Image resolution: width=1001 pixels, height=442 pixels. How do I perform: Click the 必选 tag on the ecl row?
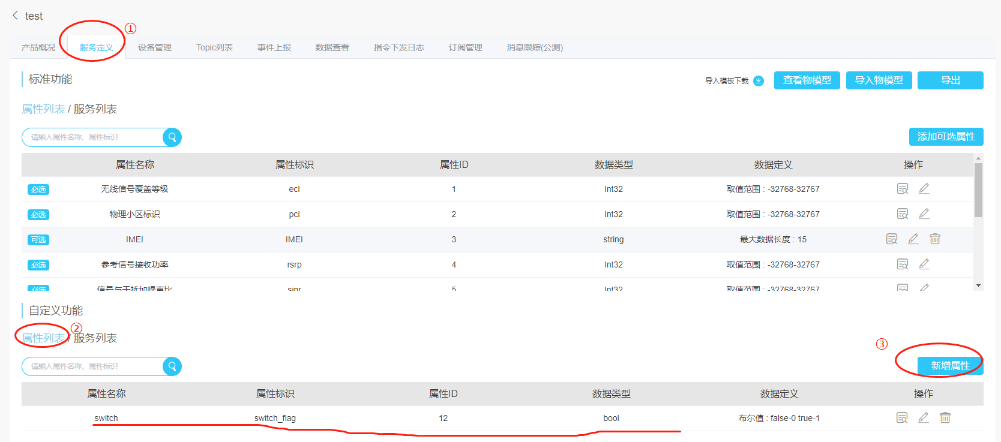click(x=38, y=190)
